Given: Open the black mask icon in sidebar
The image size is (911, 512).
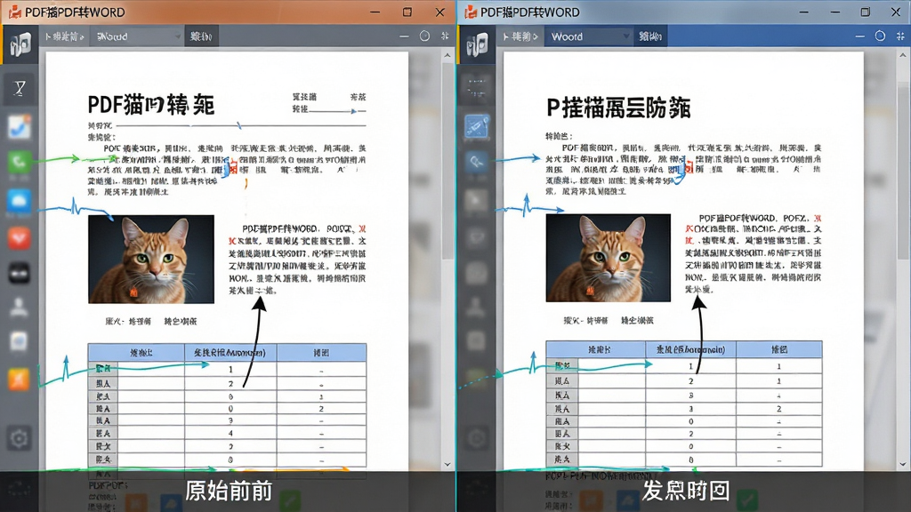Looking at the screenshot, I should tap(20, 273).
